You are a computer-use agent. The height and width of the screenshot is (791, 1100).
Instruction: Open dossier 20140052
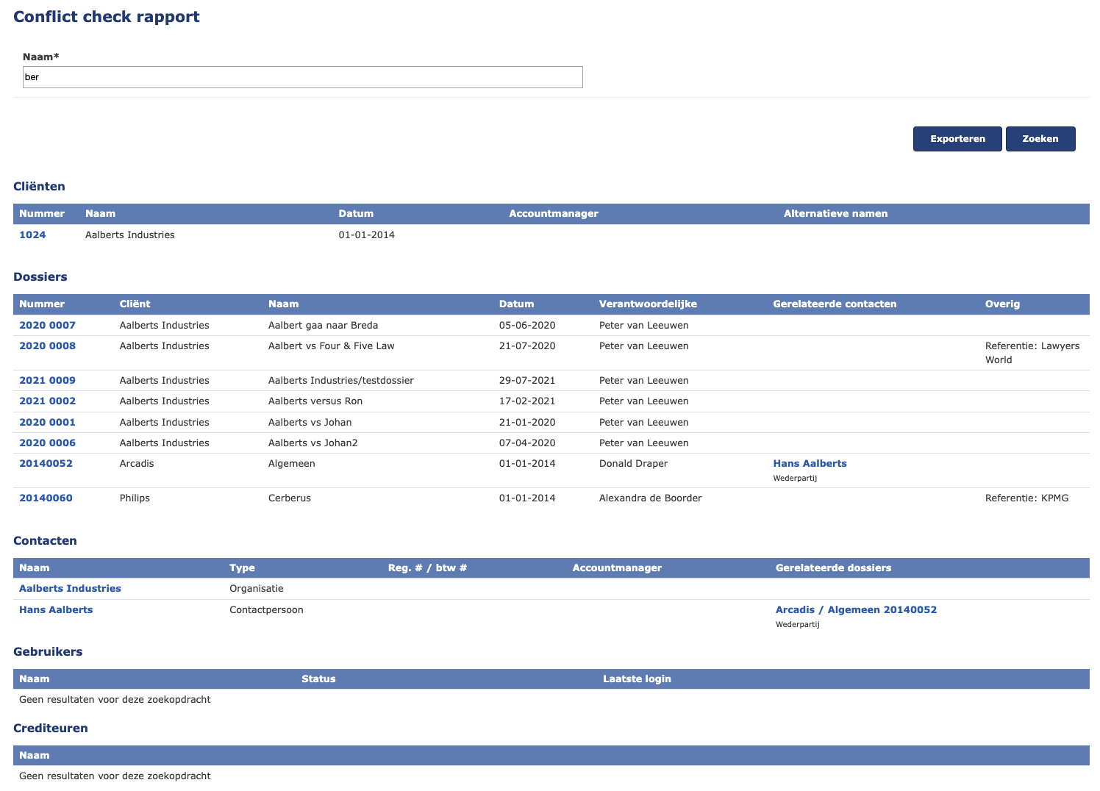click(46, 464)
